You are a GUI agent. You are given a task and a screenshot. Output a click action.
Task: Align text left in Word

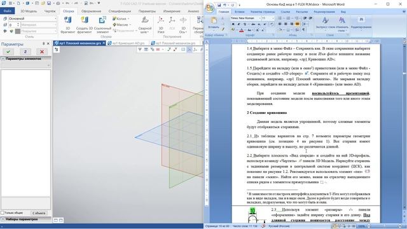tap(280, 24)
